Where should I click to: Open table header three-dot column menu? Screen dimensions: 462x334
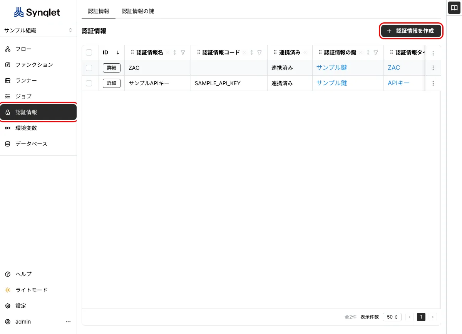(x=433, y=53)
